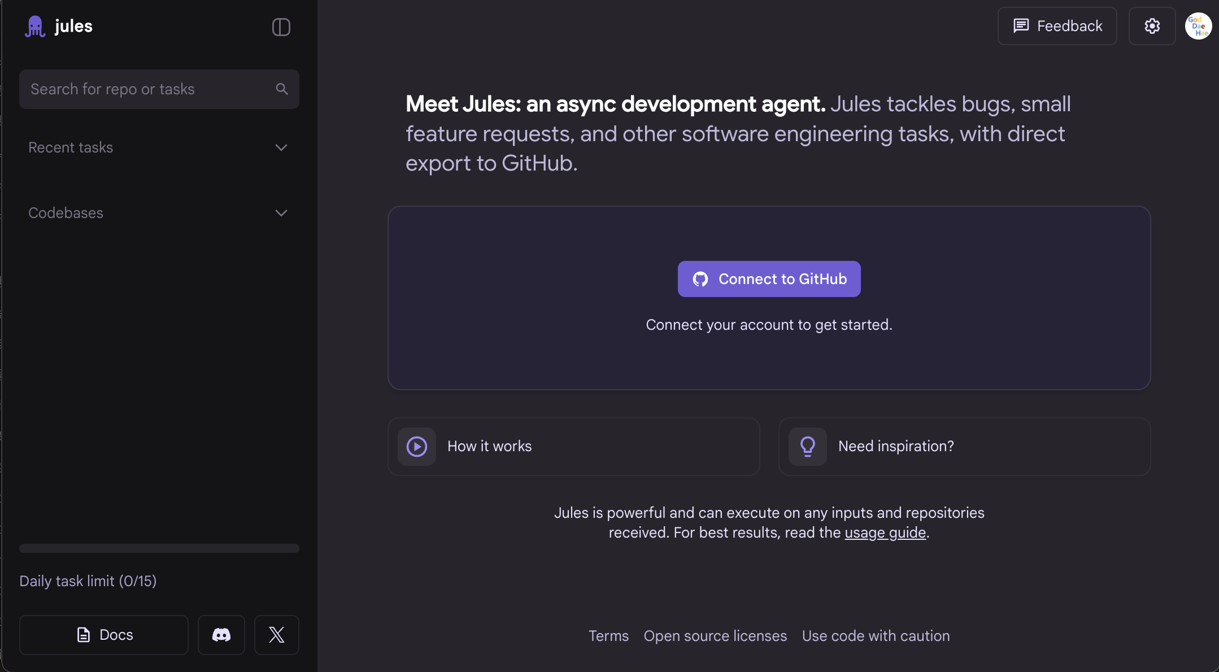Open the Docs button
1219x672 pixels.
104,635
